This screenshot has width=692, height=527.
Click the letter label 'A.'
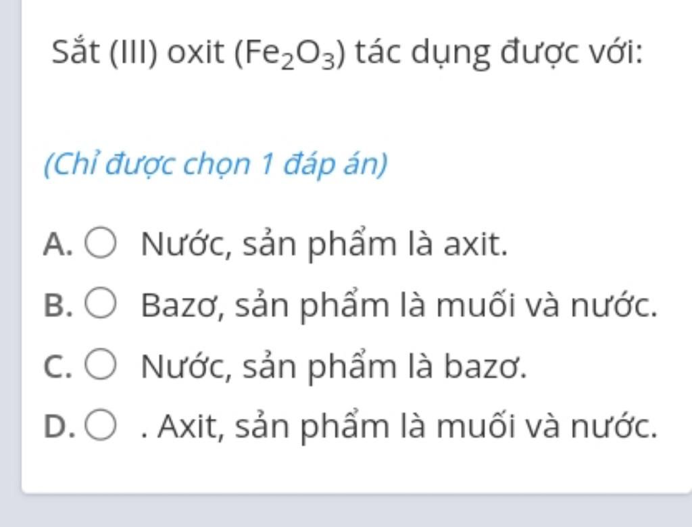click(58, 244)
